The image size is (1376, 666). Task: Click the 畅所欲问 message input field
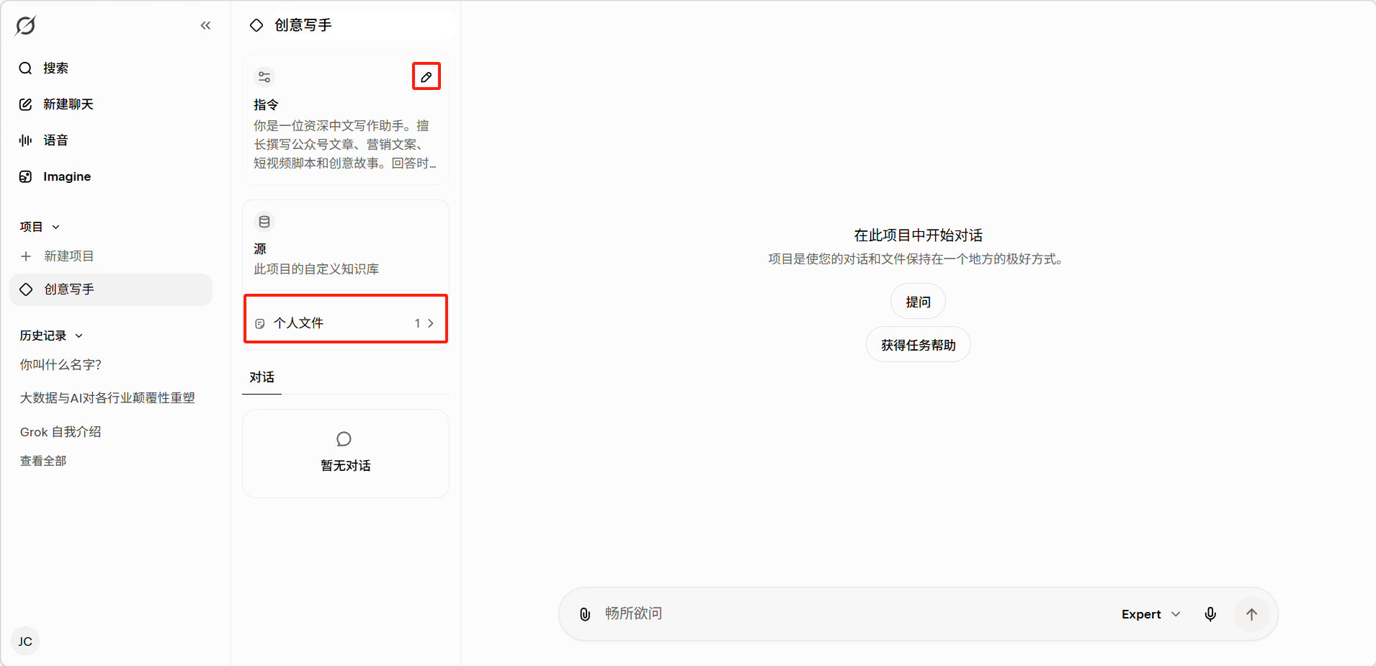[850, 613]
